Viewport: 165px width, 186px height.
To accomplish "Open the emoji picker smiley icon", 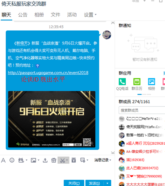I will point(12,160).
